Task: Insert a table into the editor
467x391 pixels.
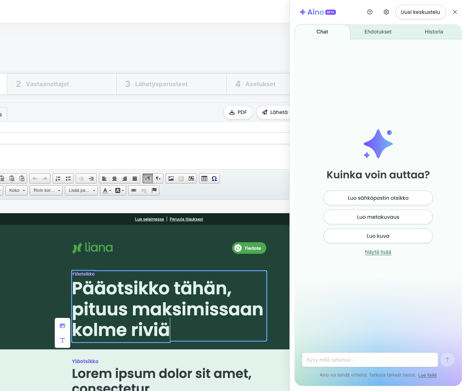Action: point(204,178)
